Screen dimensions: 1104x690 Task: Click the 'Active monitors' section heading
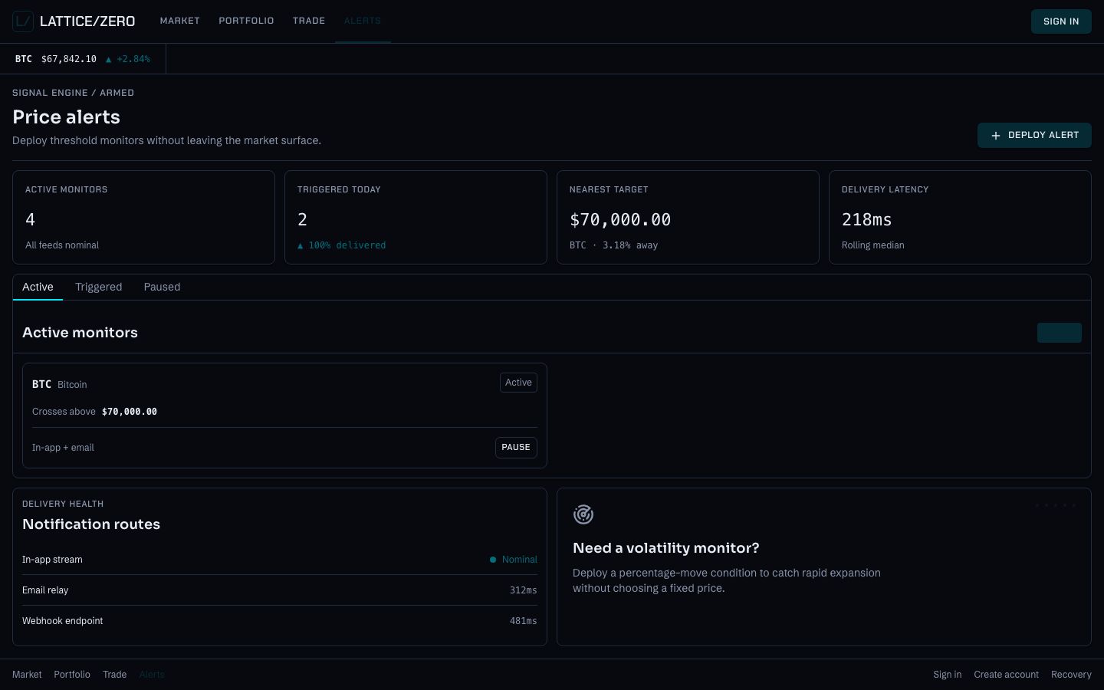coord(80,333)
